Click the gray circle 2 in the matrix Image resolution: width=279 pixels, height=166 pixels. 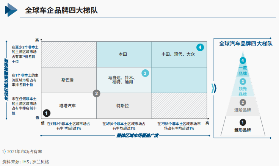(96, 93)
